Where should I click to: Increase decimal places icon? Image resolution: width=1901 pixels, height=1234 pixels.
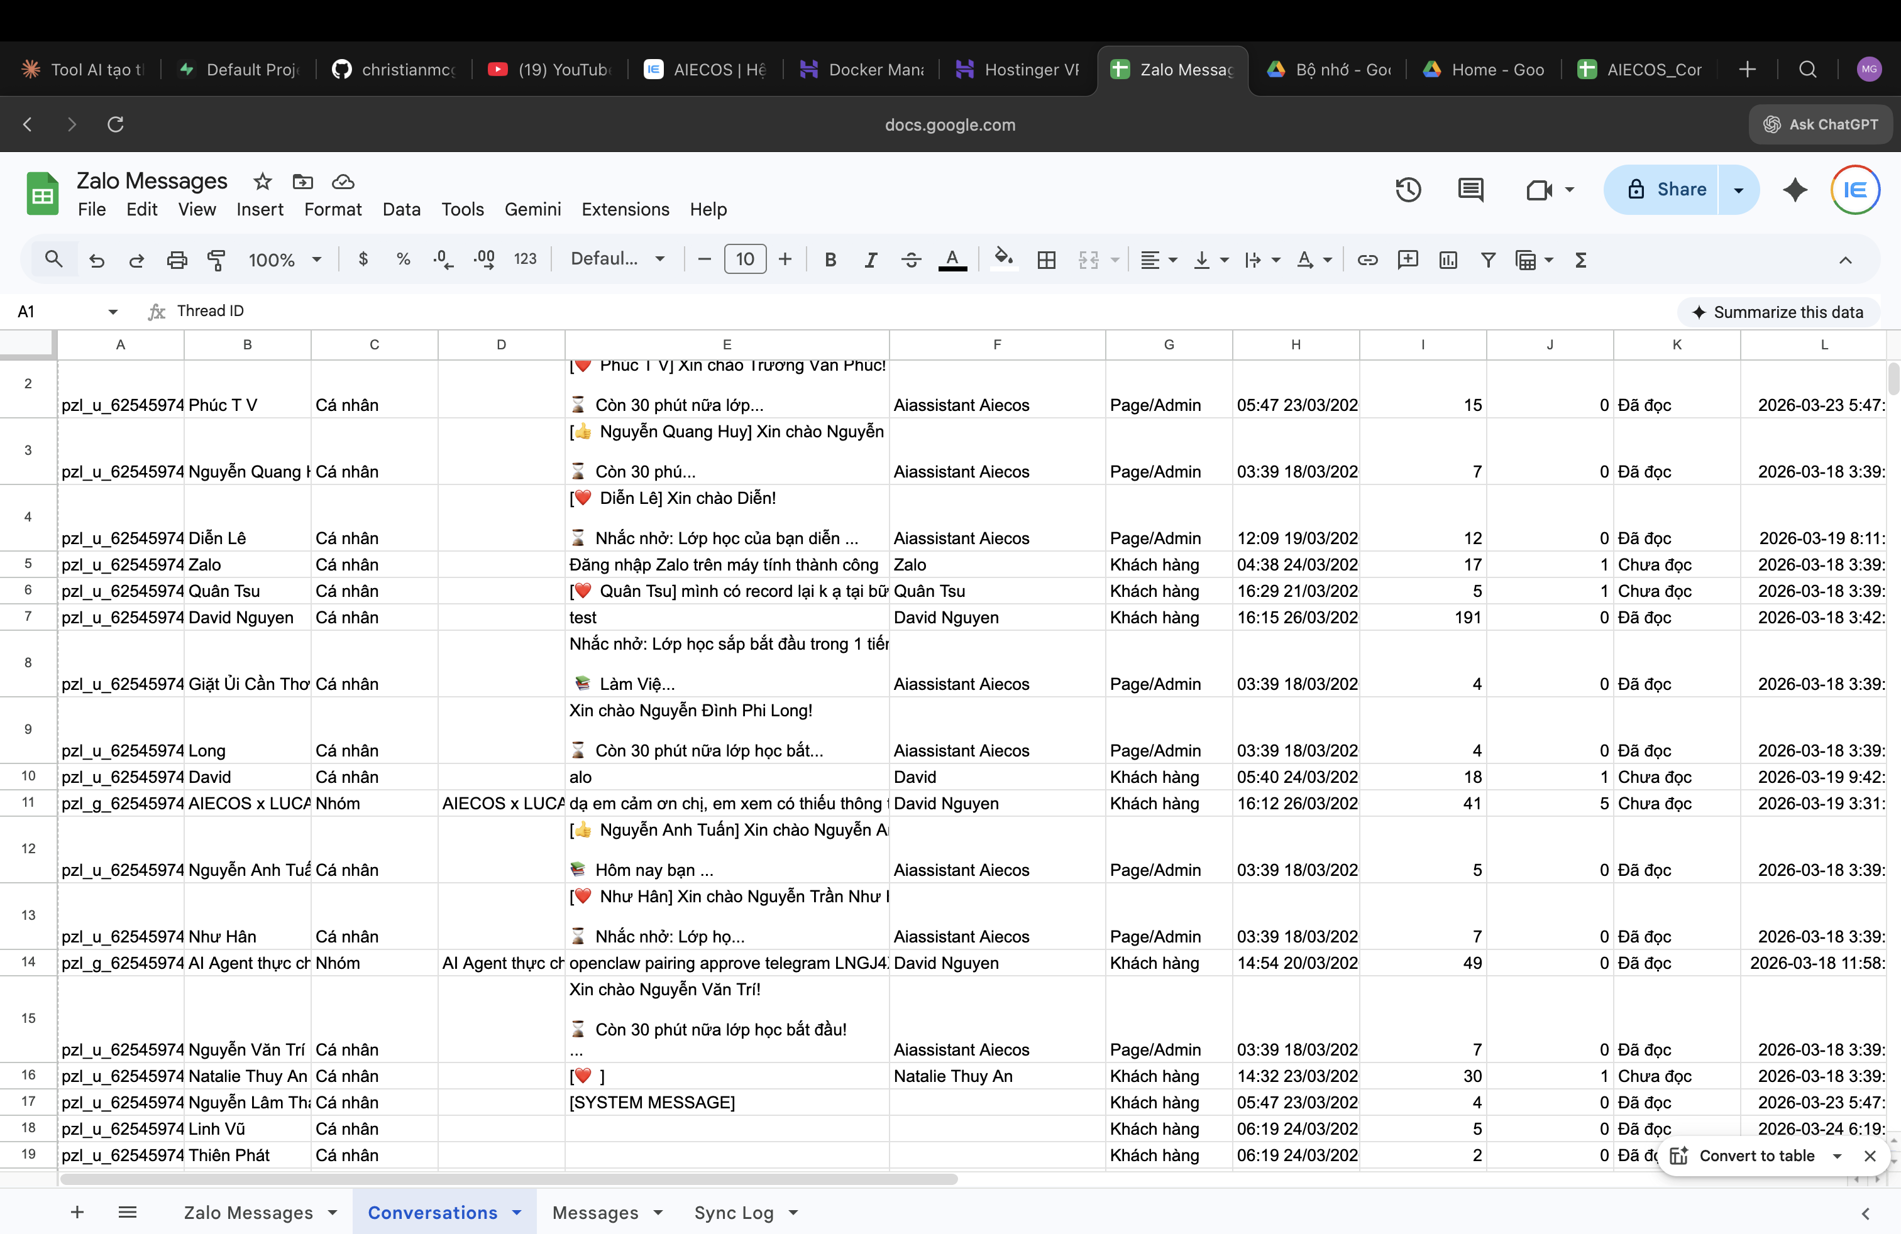[x=483, y=259]
